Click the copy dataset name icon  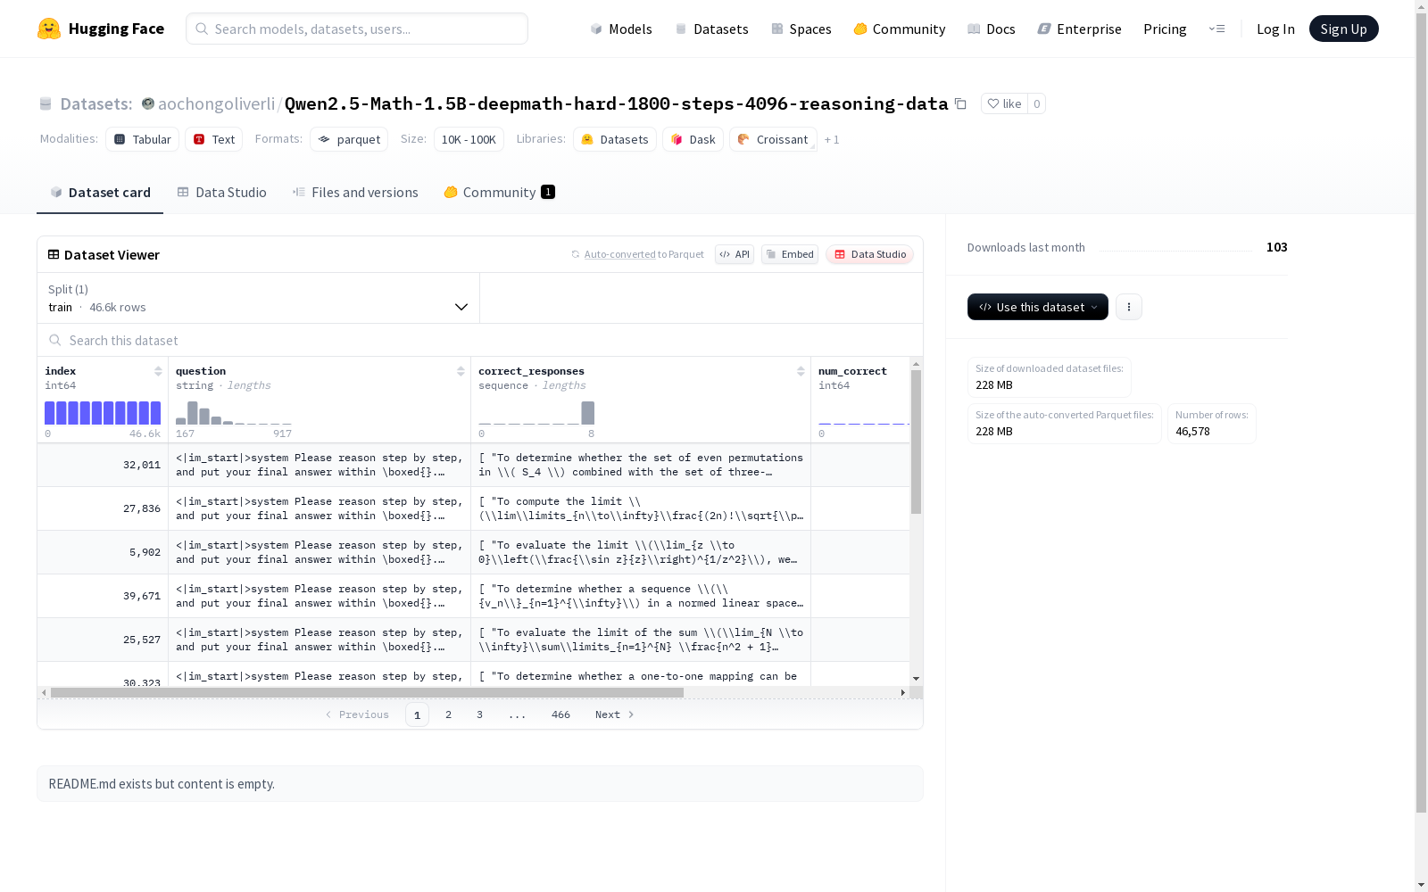[960, 103]
